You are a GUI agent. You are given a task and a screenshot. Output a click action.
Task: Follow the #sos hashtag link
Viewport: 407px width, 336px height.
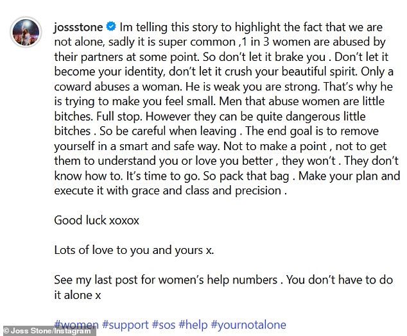(x=164, y=324)
